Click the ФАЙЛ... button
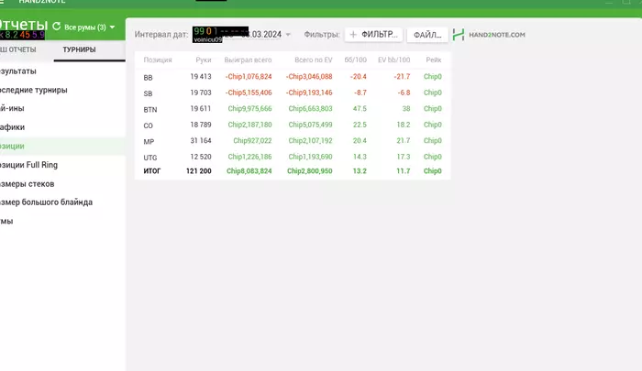 (427, 35)
